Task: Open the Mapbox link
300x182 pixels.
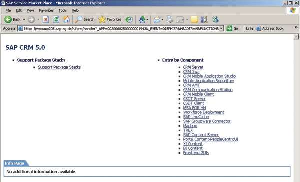Action: (190, 126)
